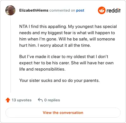Click the Reddit Snoo logo icon
The height and width of the screenshot is (123, 126).
tap(102, 10)
